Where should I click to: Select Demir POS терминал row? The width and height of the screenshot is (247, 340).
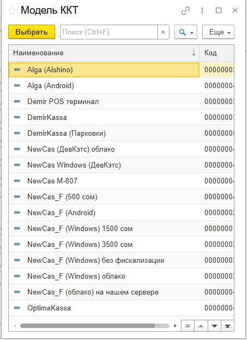[121, 101]
